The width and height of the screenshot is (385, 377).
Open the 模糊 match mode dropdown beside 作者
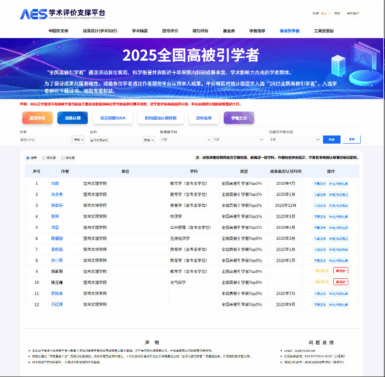click(79, 140)
